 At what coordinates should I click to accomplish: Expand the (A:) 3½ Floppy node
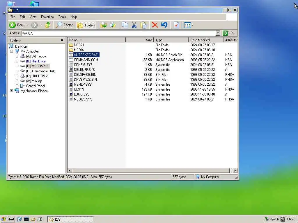click(17, 56)
